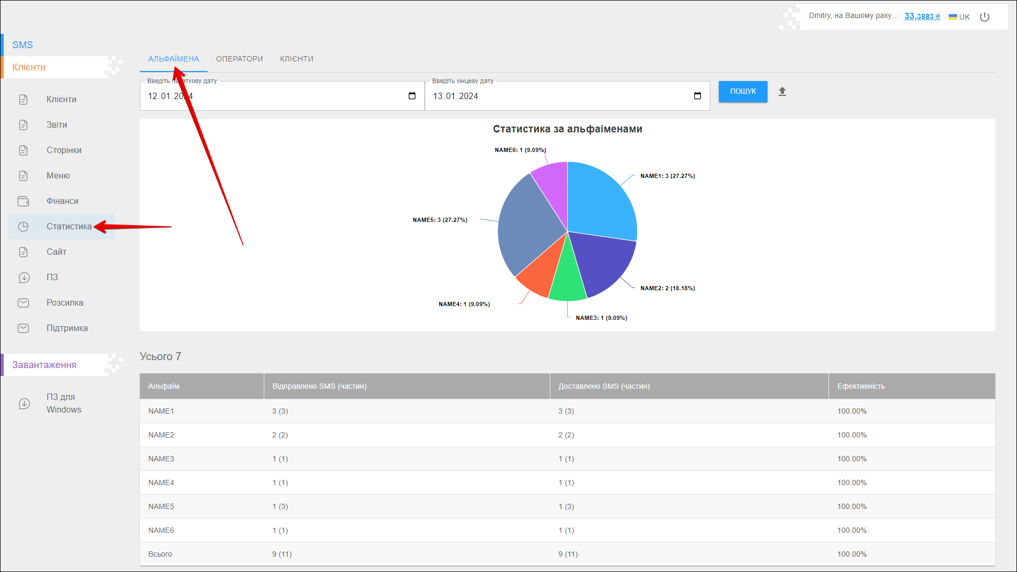Switch to the Оператори tab

(239, 59)
